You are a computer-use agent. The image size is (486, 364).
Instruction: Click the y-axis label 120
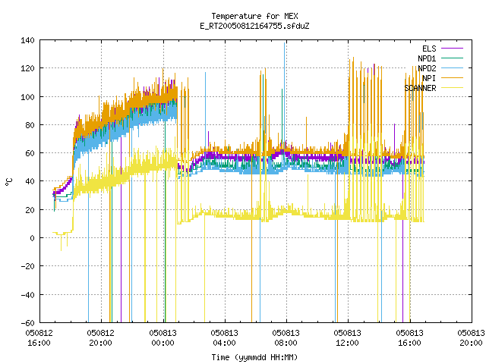click(x=27, y=68)
